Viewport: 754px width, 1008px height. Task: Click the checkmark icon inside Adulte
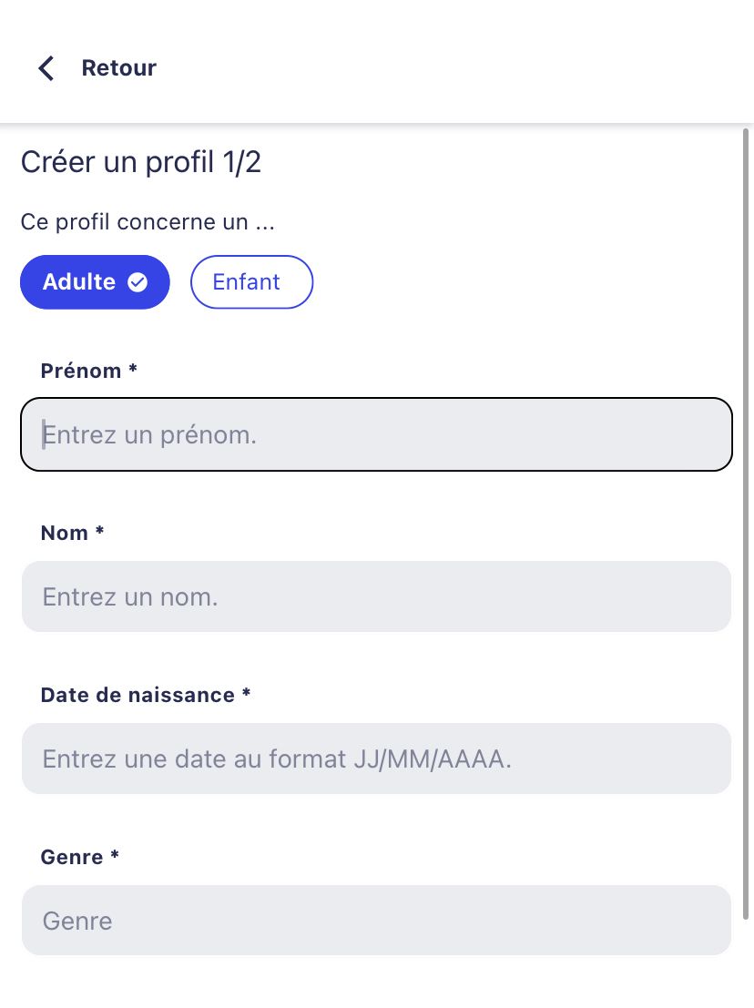pyautogui.click(x=137, y=282)
